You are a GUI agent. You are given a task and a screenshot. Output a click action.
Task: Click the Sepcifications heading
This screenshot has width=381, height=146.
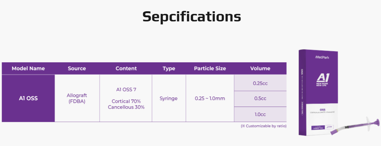point(191,17)
